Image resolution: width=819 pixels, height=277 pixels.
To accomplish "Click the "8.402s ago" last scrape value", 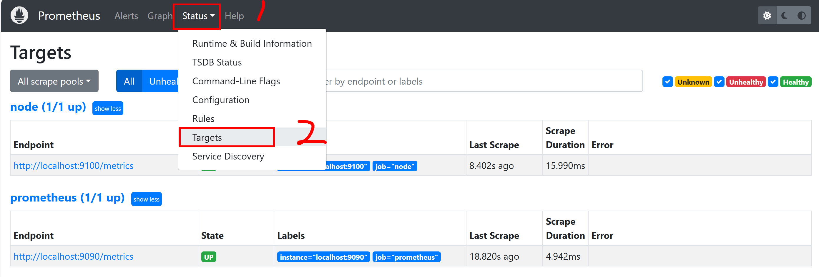I will coord(491,166).
